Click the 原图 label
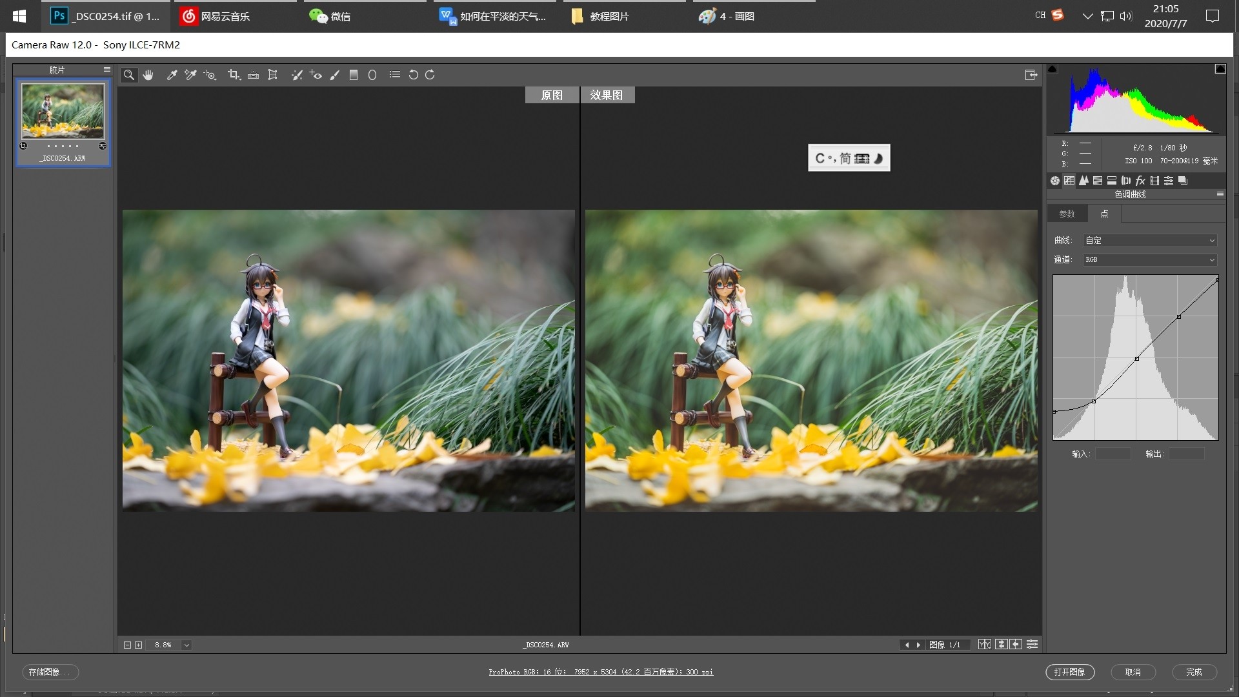Screen dimensions: 1239x697 (x=552, y=95)
